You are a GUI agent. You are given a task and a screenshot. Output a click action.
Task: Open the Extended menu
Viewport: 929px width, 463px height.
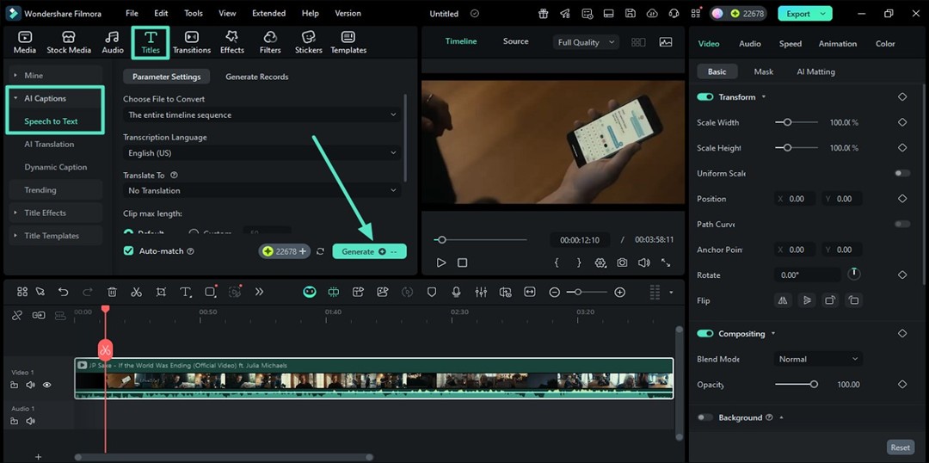coord(268,14)
